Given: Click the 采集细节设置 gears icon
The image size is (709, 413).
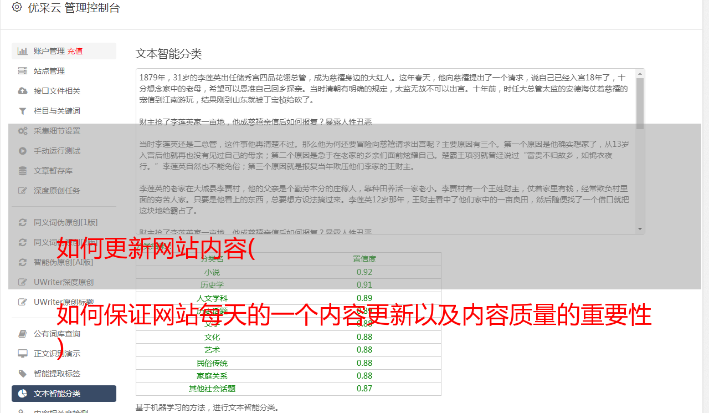Looking at the screenshot, I should 23,131.
